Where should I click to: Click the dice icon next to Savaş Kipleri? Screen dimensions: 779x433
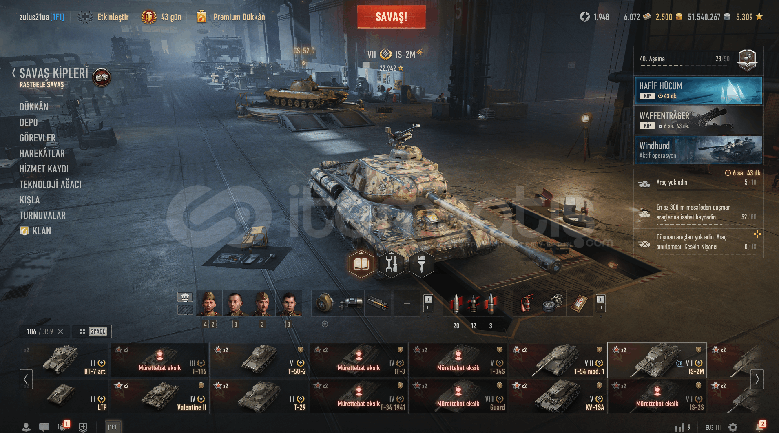click(x=102, y=77)
